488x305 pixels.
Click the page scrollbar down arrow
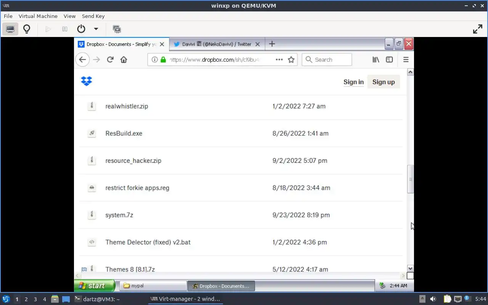pos(410,268)
